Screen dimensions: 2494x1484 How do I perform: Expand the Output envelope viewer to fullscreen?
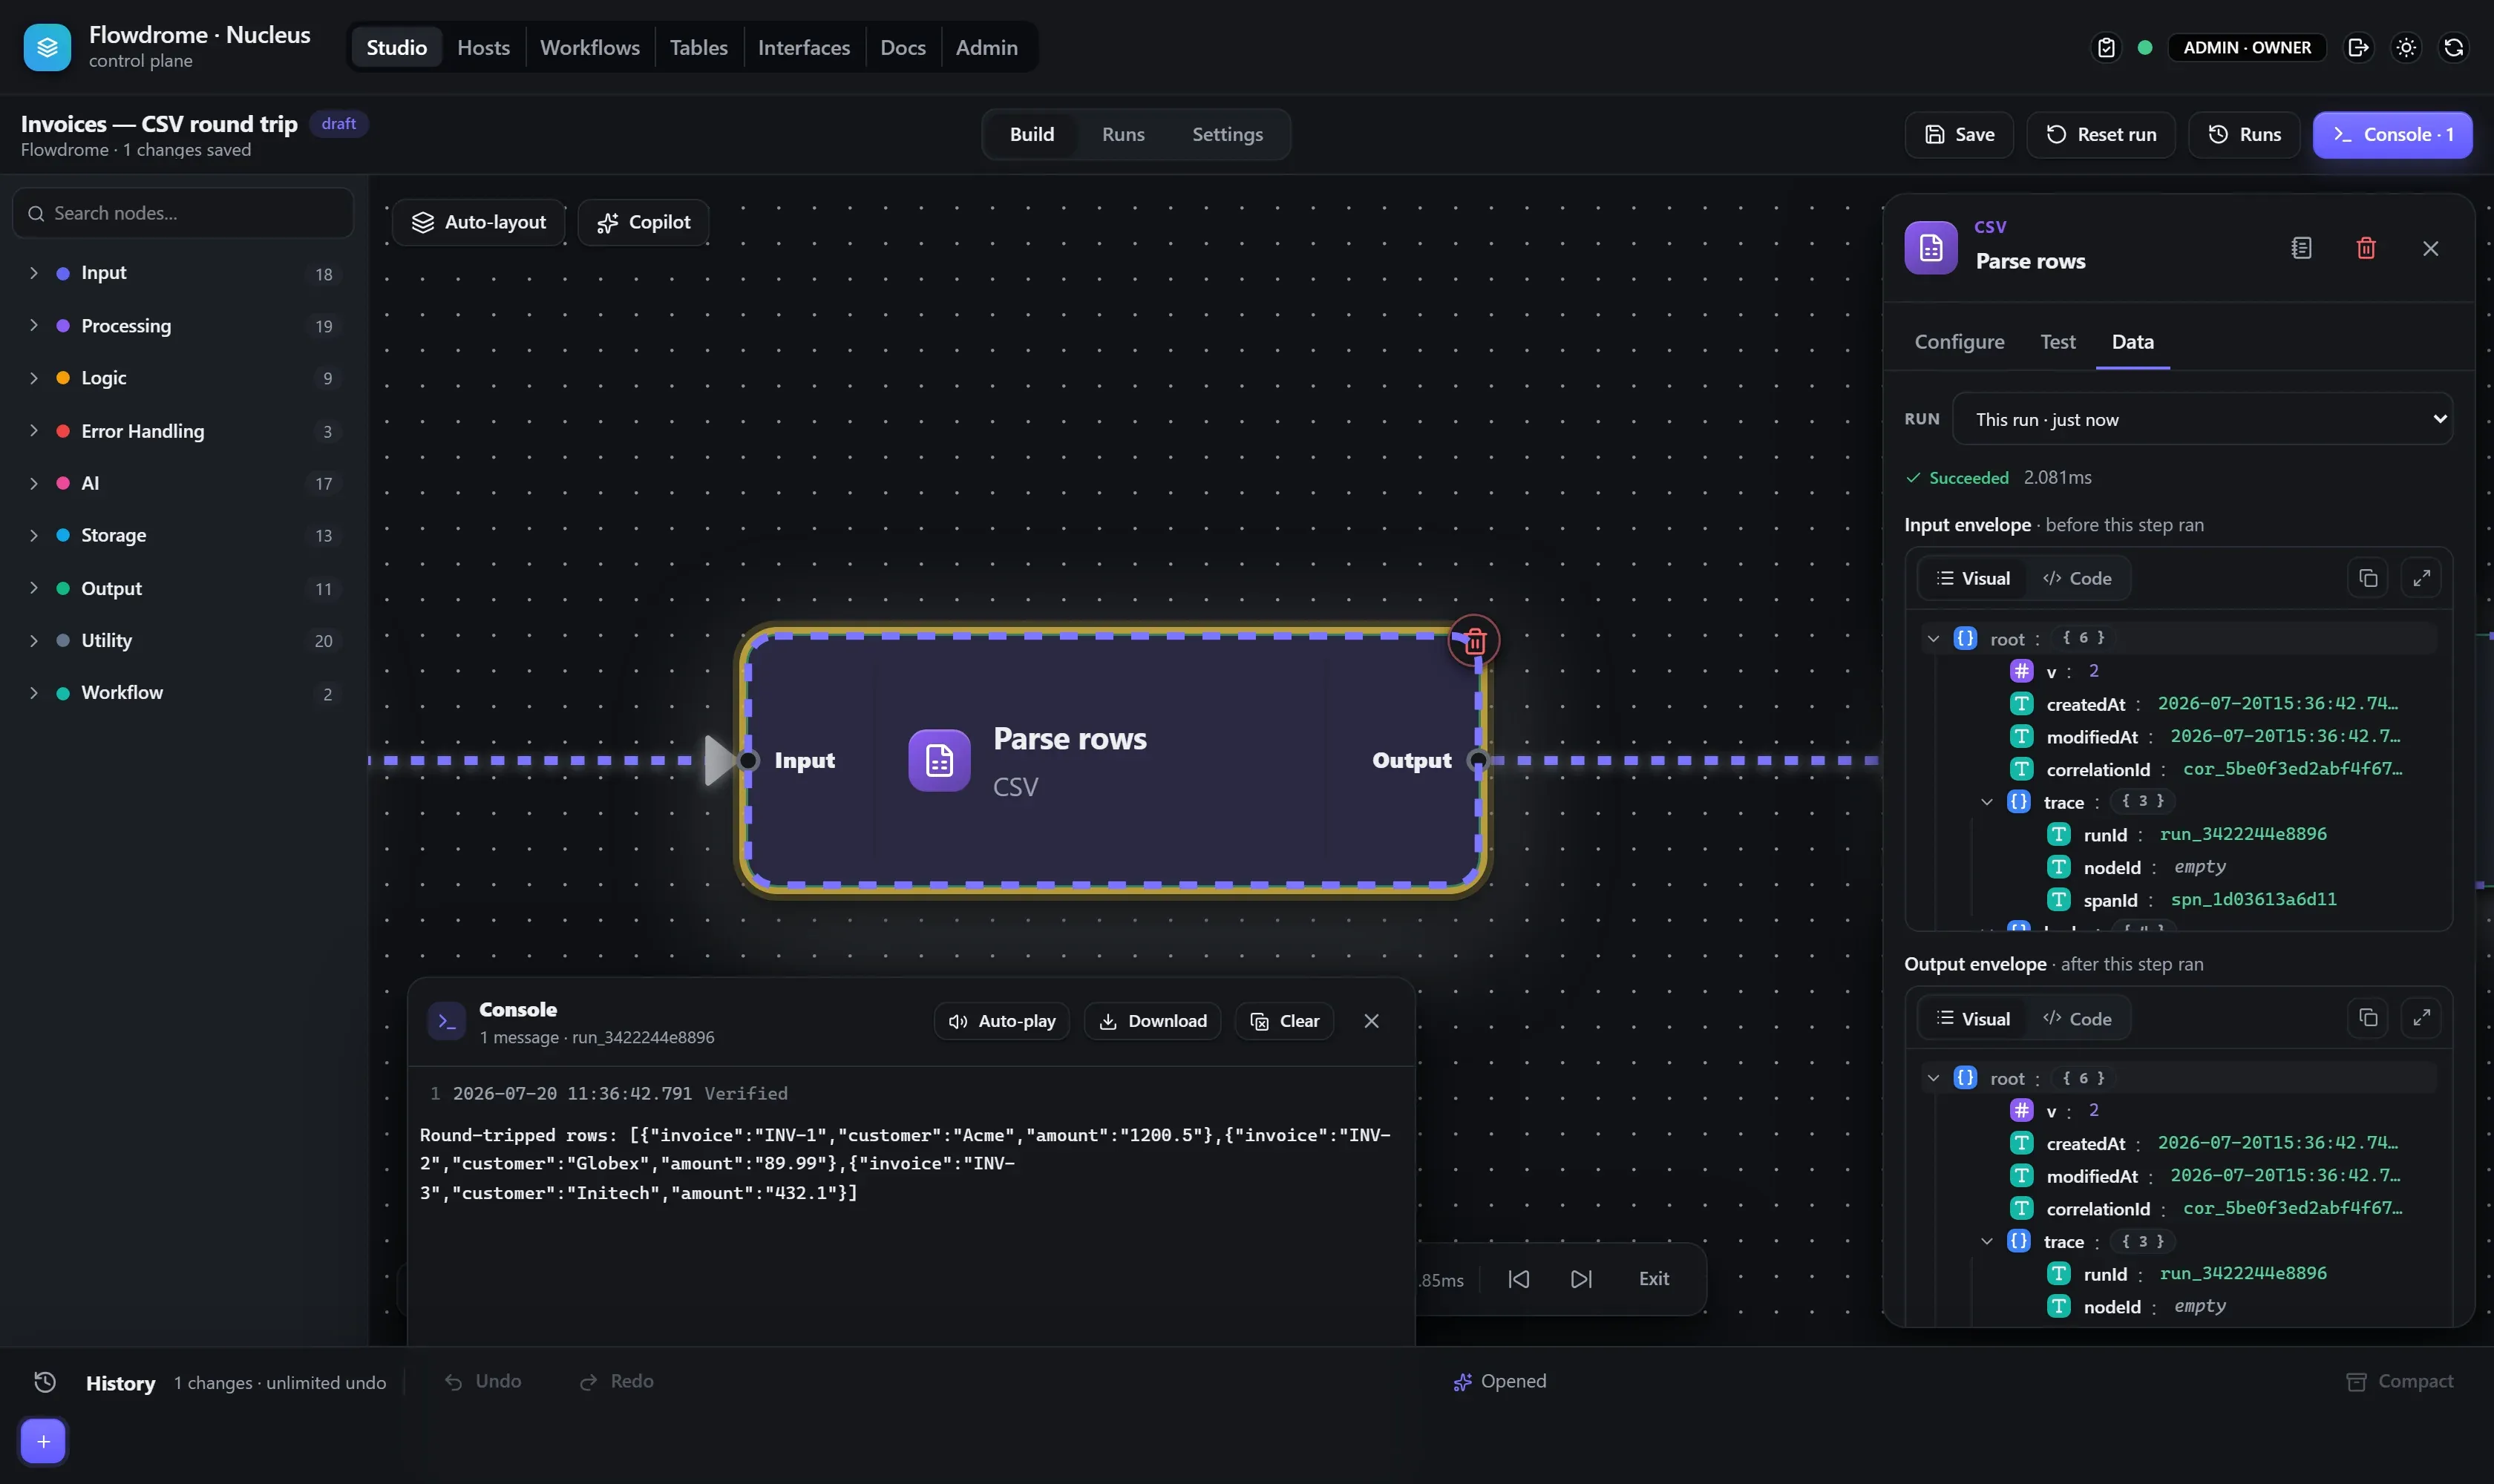click(x=2421, y=1018)
